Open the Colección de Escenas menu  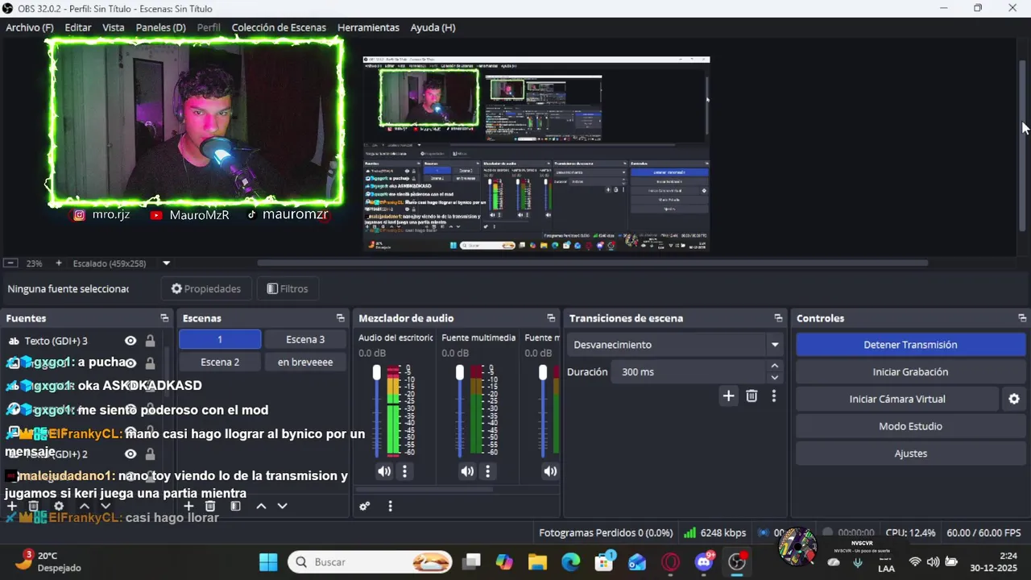pyautogui.click(x=279, y=27)
